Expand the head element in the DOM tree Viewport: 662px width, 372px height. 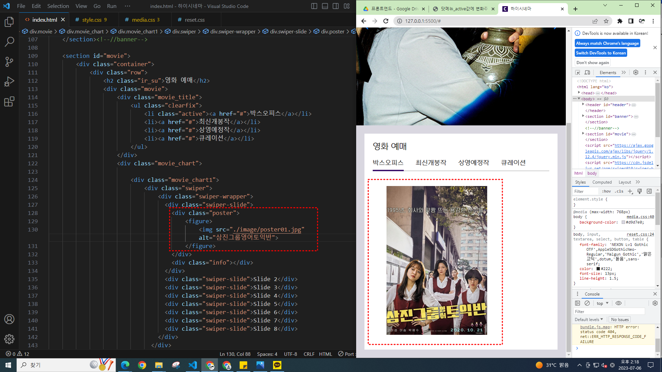click(x=579, y=93)
